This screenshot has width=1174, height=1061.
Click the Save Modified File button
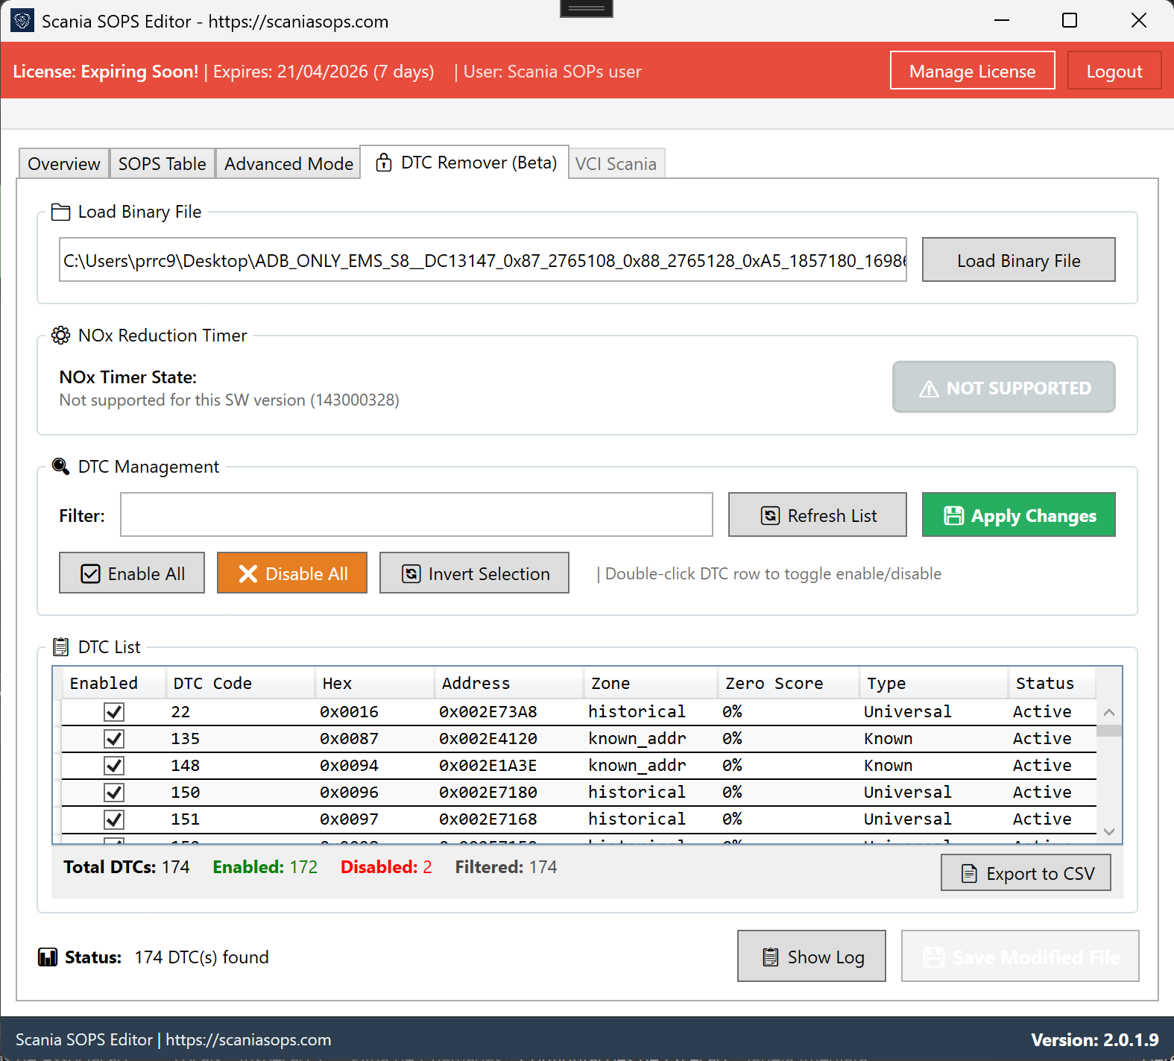(x=1020, y=957)
